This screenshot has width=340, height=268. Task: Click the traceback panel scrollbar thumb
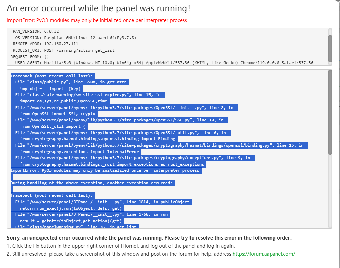point(330,112)
